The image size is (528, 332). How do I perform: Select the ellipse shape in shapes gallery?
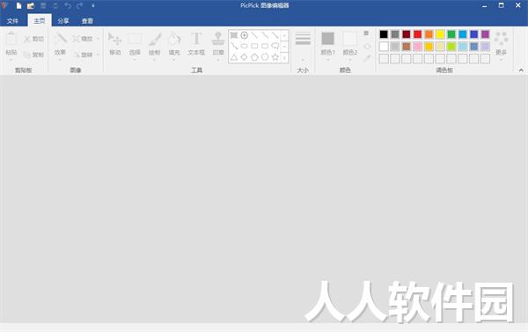(x=244, y=46)
